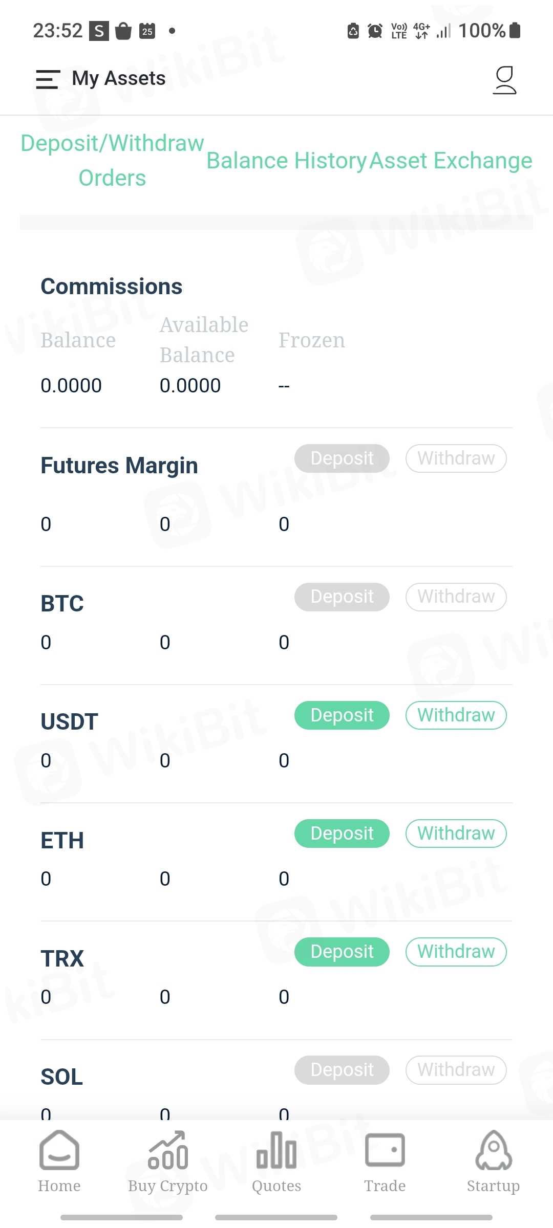Deposit funds into TRX
553x1228 pixels.
click(x=342, y=952)
